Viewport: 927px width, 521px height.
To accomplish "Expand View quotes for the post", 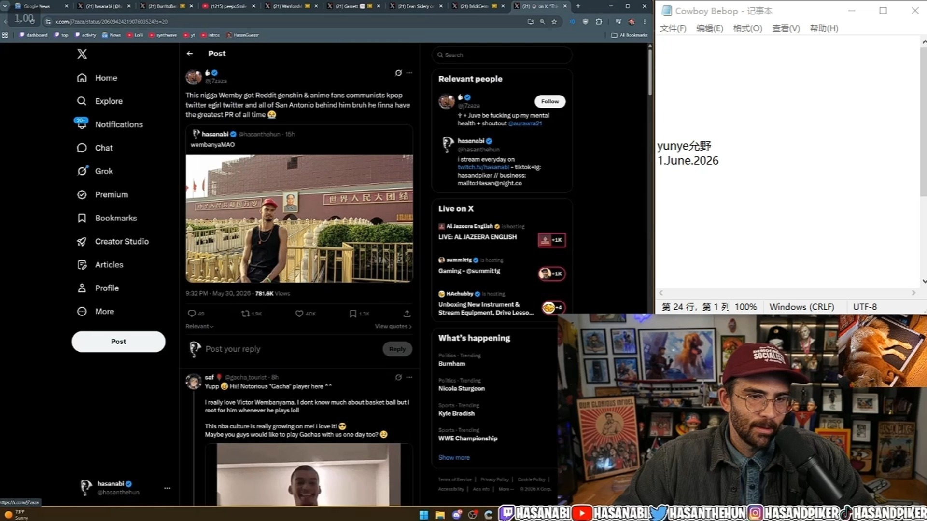I will coord(393,327).
